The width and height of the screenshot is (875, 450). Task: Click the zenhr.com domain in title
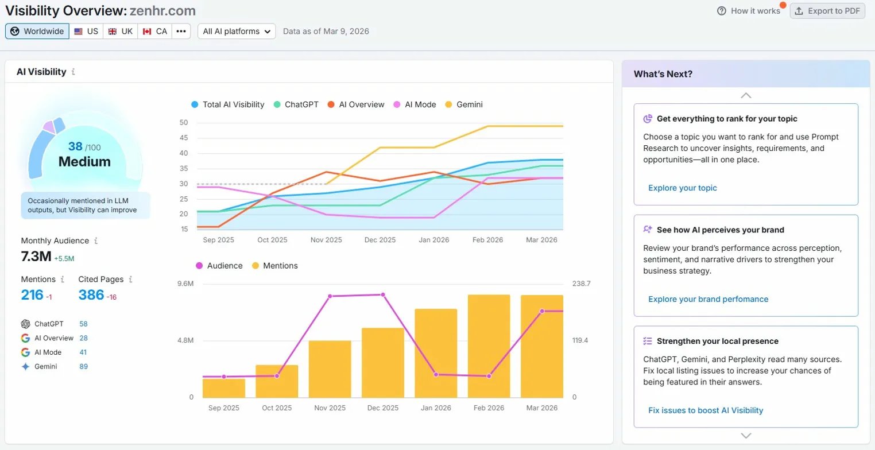[162, 10]
